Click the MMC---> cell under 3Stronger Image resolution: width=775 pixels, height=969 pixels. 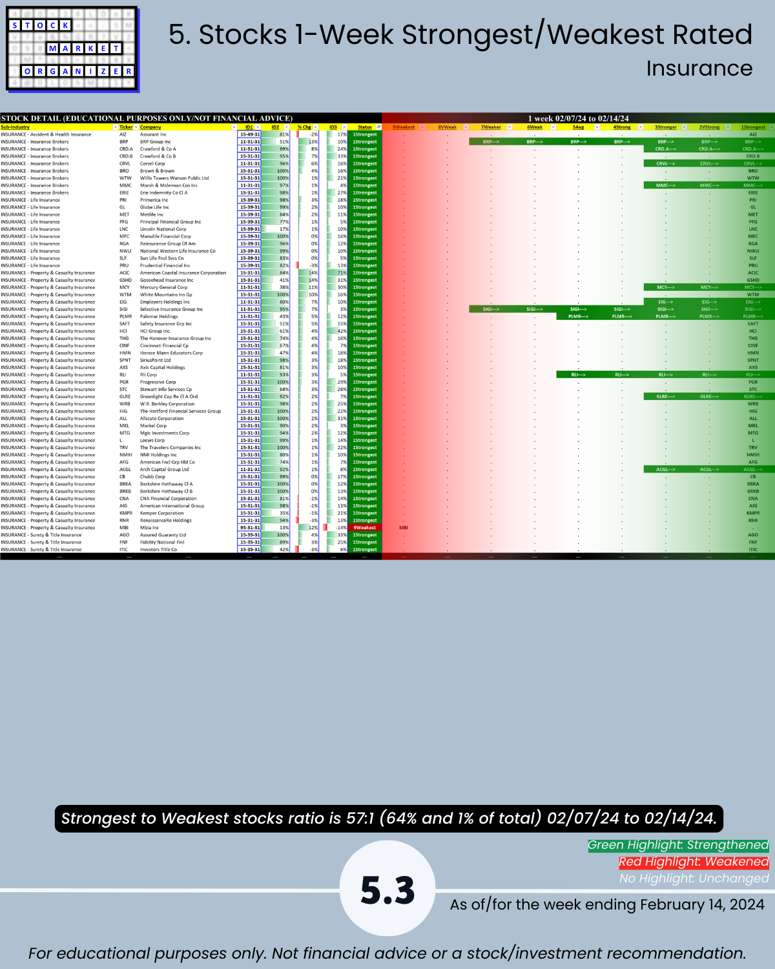pyautogui.click(x=665, y=185)
